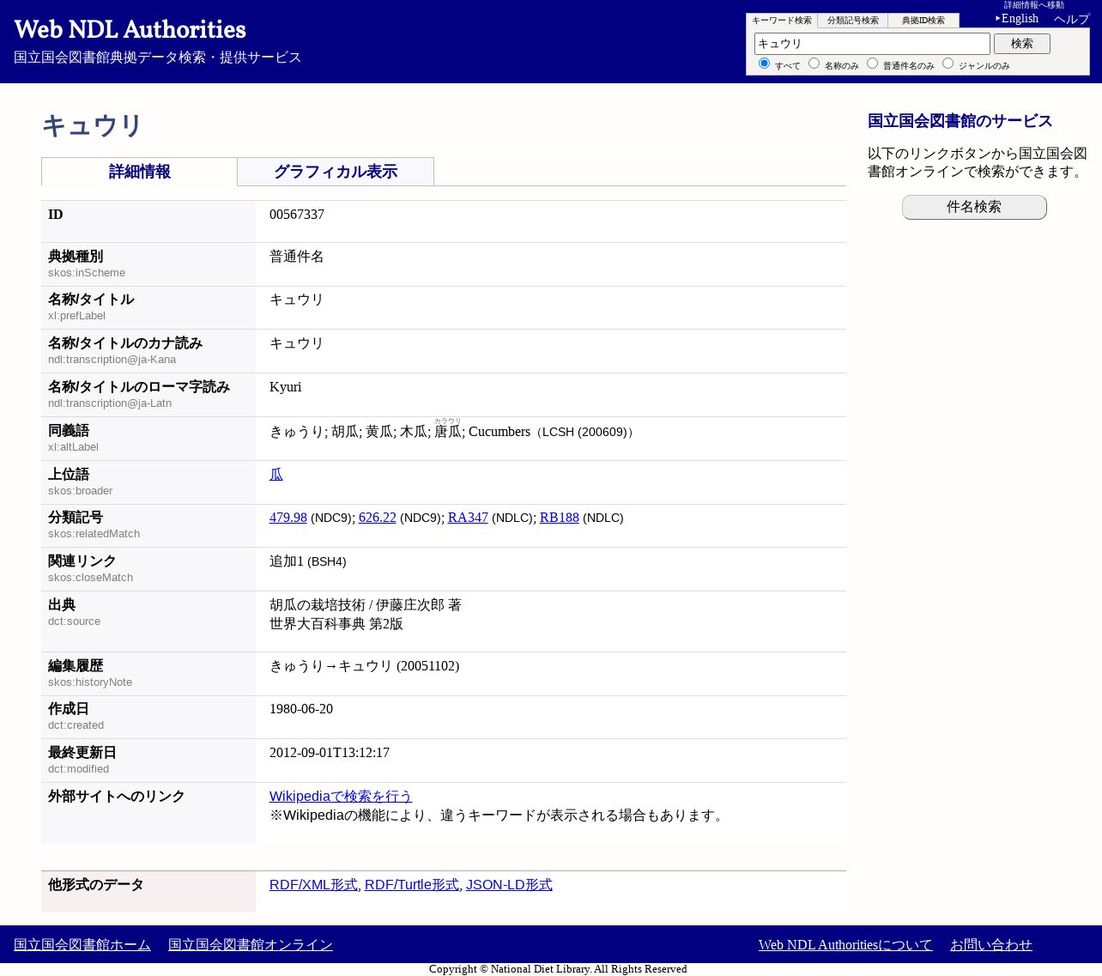
Task: Select the 詳細情報 tab
Action: click(x=140, y=172)
